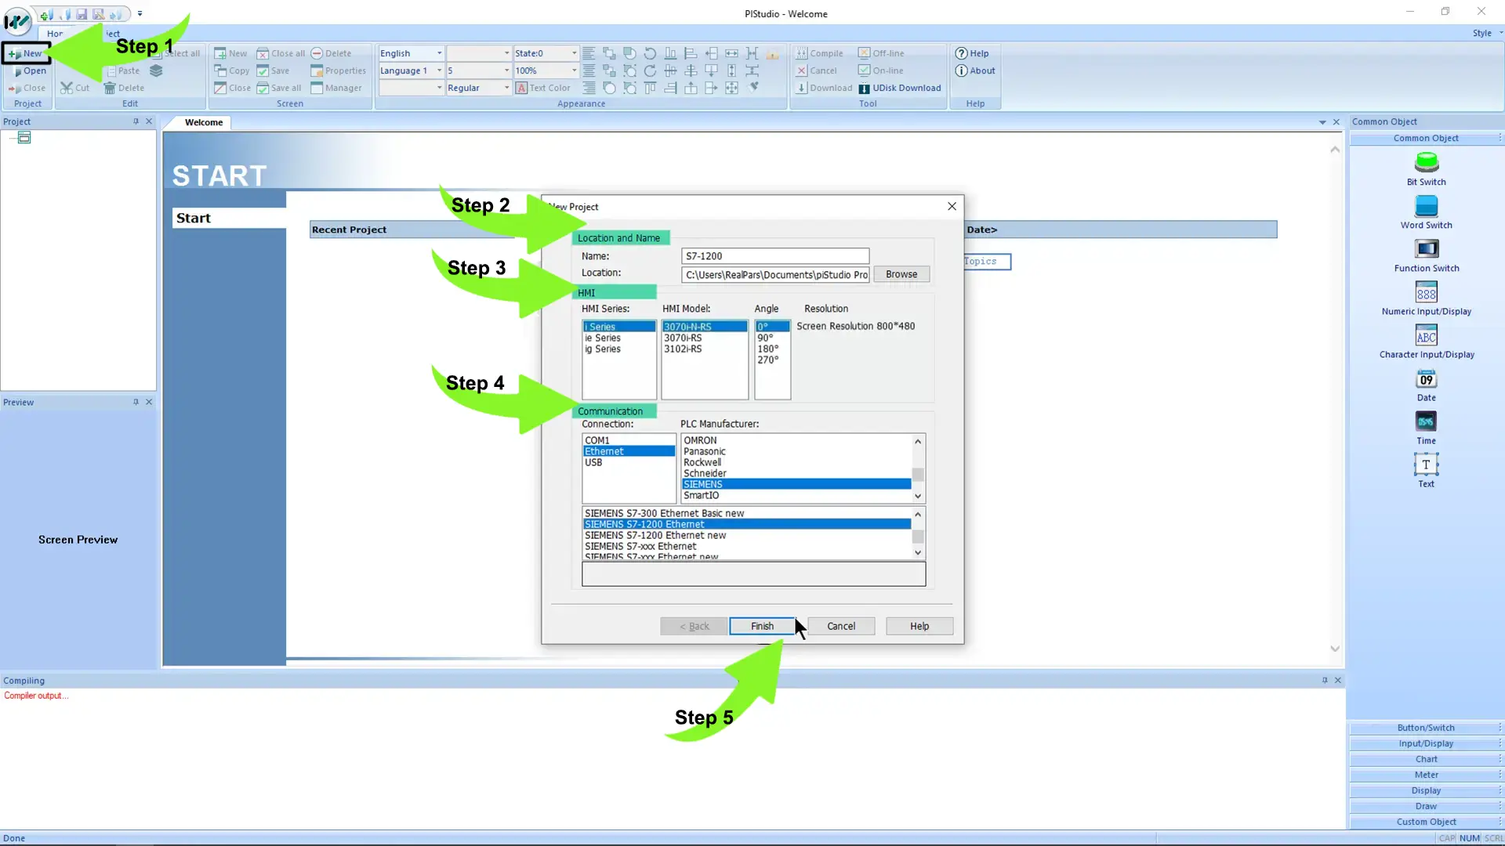The height and width of the screenshot is (846, 1505).
Task: Close the Project panel
Action: coord(149,121)
